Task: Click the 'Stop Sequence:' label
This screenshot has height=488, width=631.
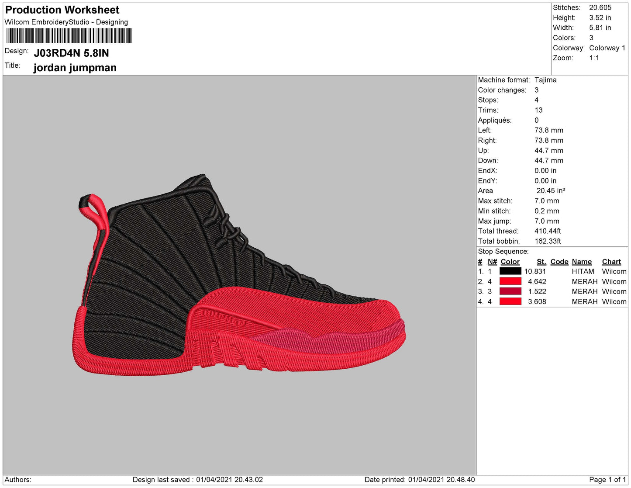Action: point(503,252)
